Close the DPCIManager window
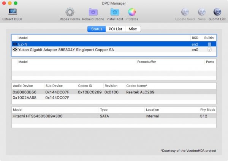This screenshot has height=161, width=228. click(4, 3)
